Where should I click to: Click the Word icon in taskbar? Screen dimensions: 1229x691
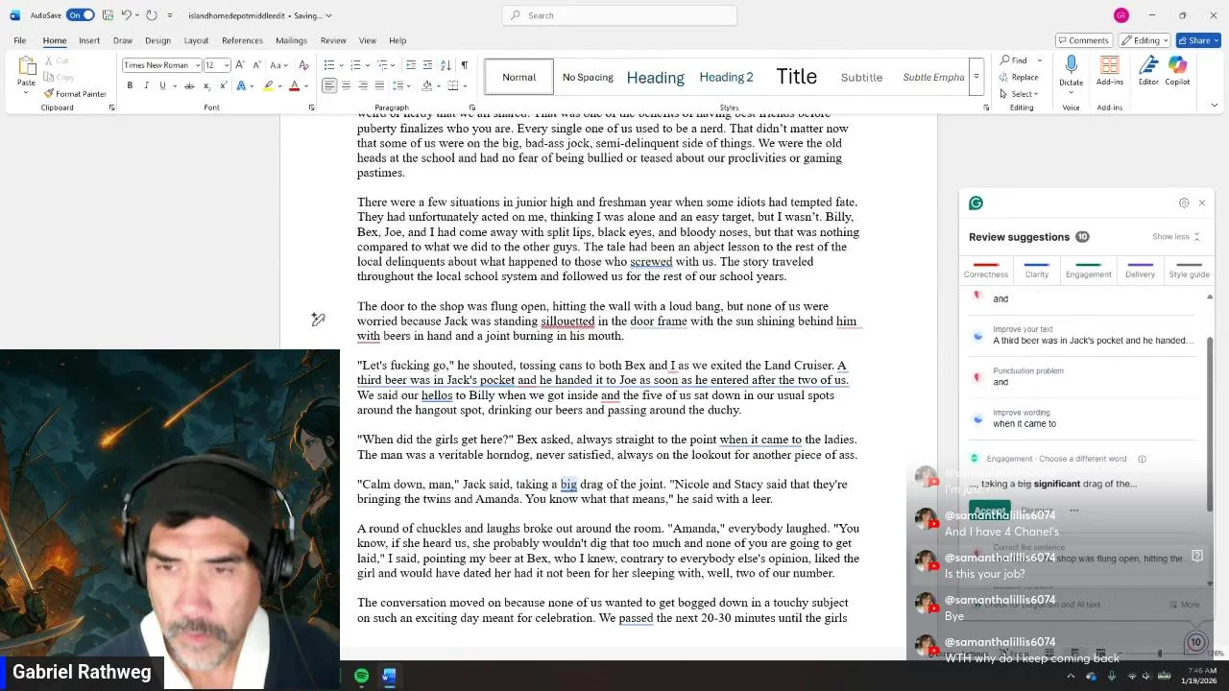click(x=389, y=677)
